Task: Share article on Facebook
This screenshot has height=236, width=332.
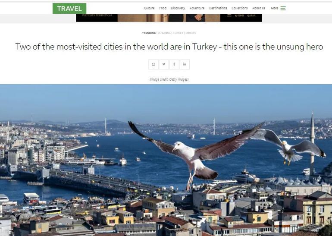Action: click(x=174, y=64)
